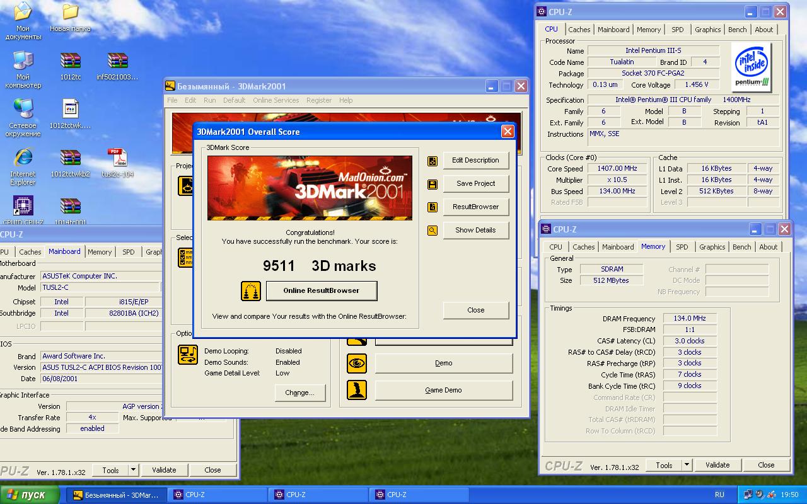Select the Internet Explorer desktop icon

[23, 166]
